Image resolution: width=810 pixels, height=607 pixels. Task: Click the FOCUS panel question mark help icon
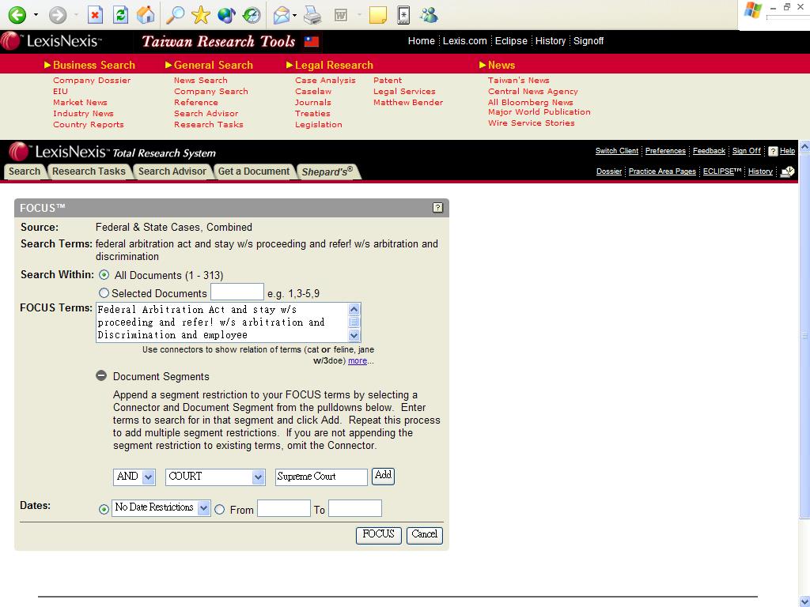437,208
